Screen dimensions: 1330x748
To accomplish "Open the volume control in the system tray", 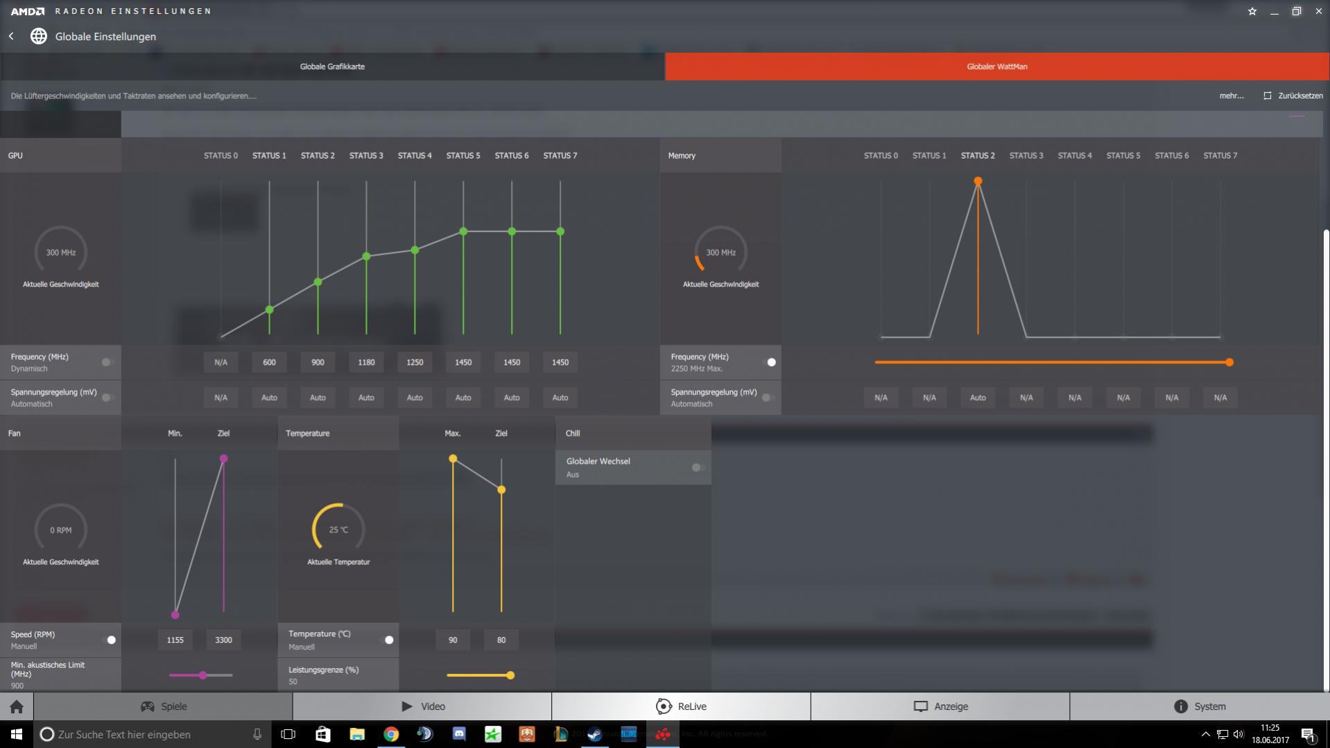I will tap(1238, 734).
